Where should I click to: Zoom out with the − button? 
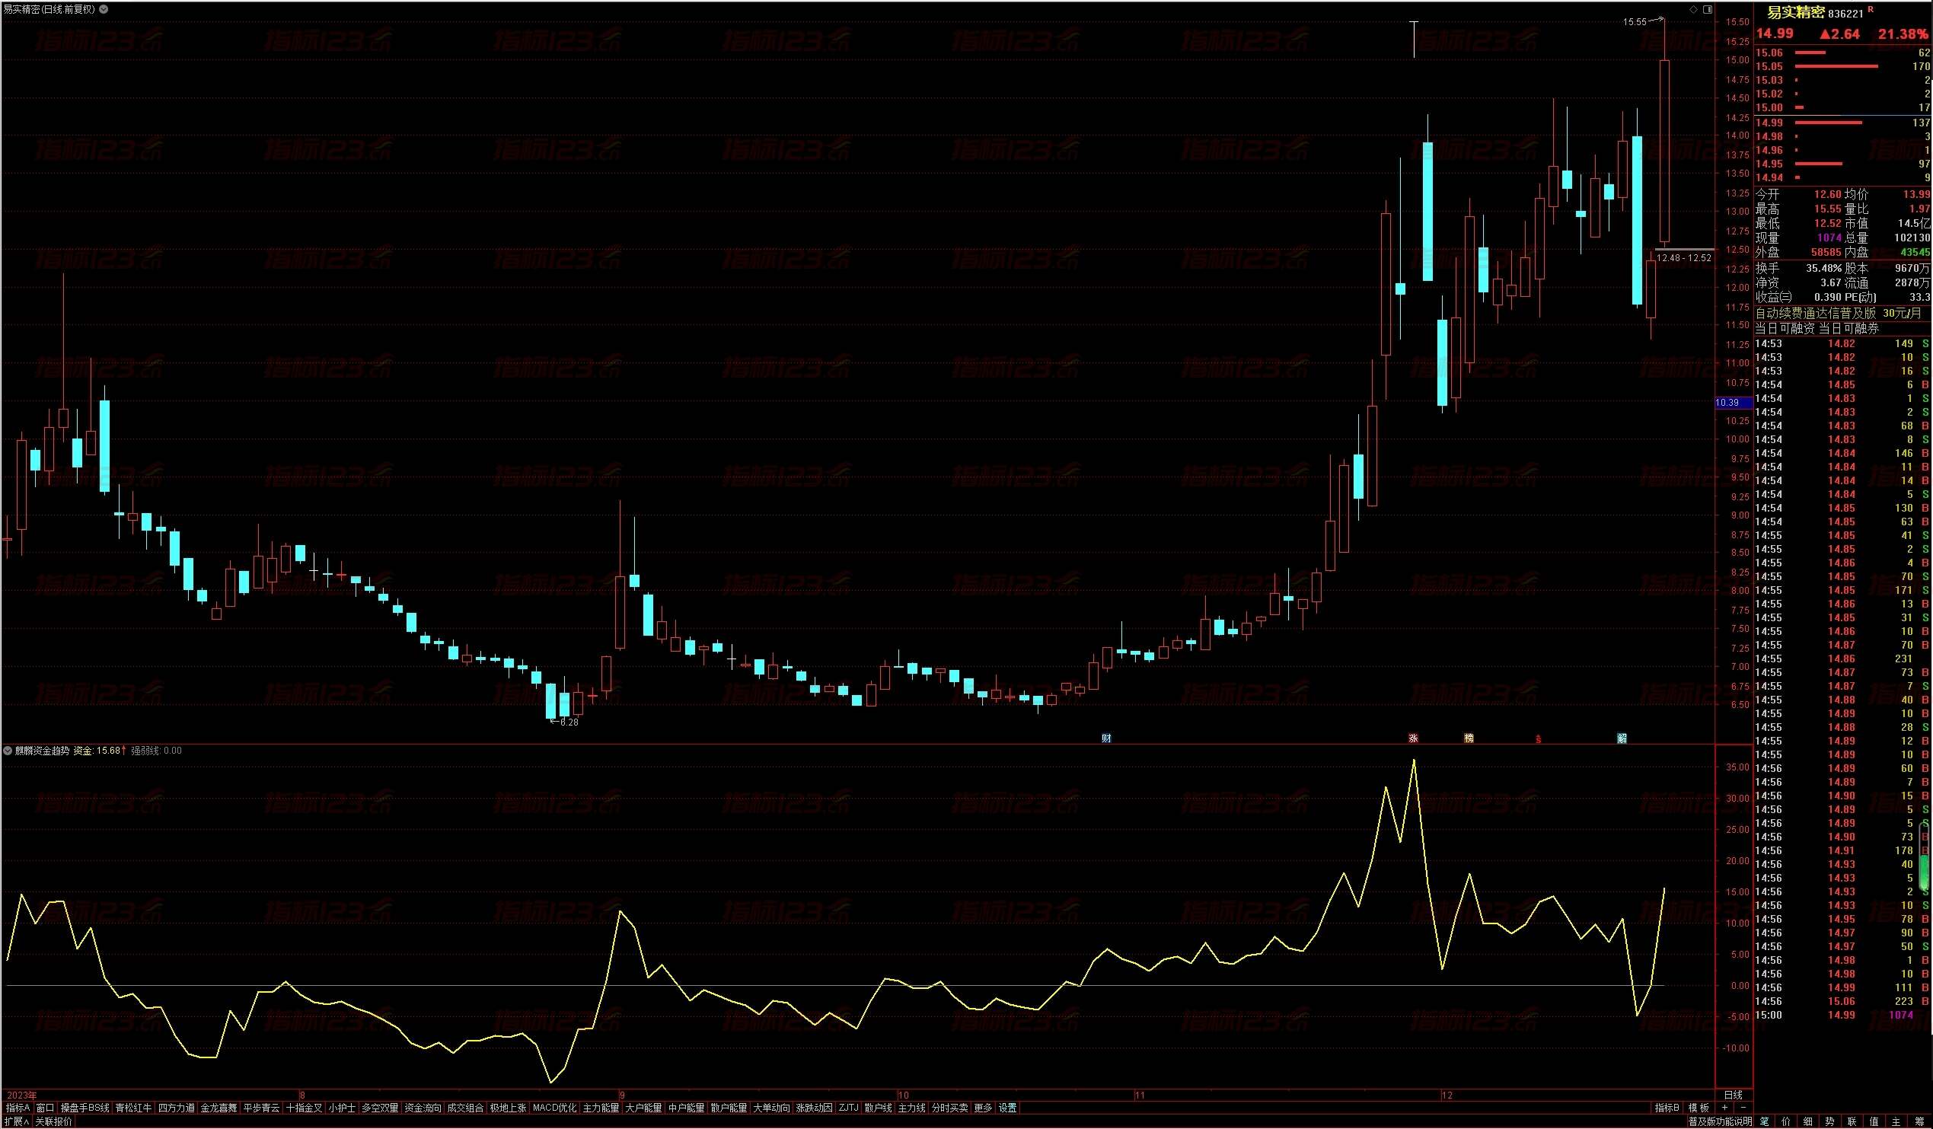coord(1743,1108)
